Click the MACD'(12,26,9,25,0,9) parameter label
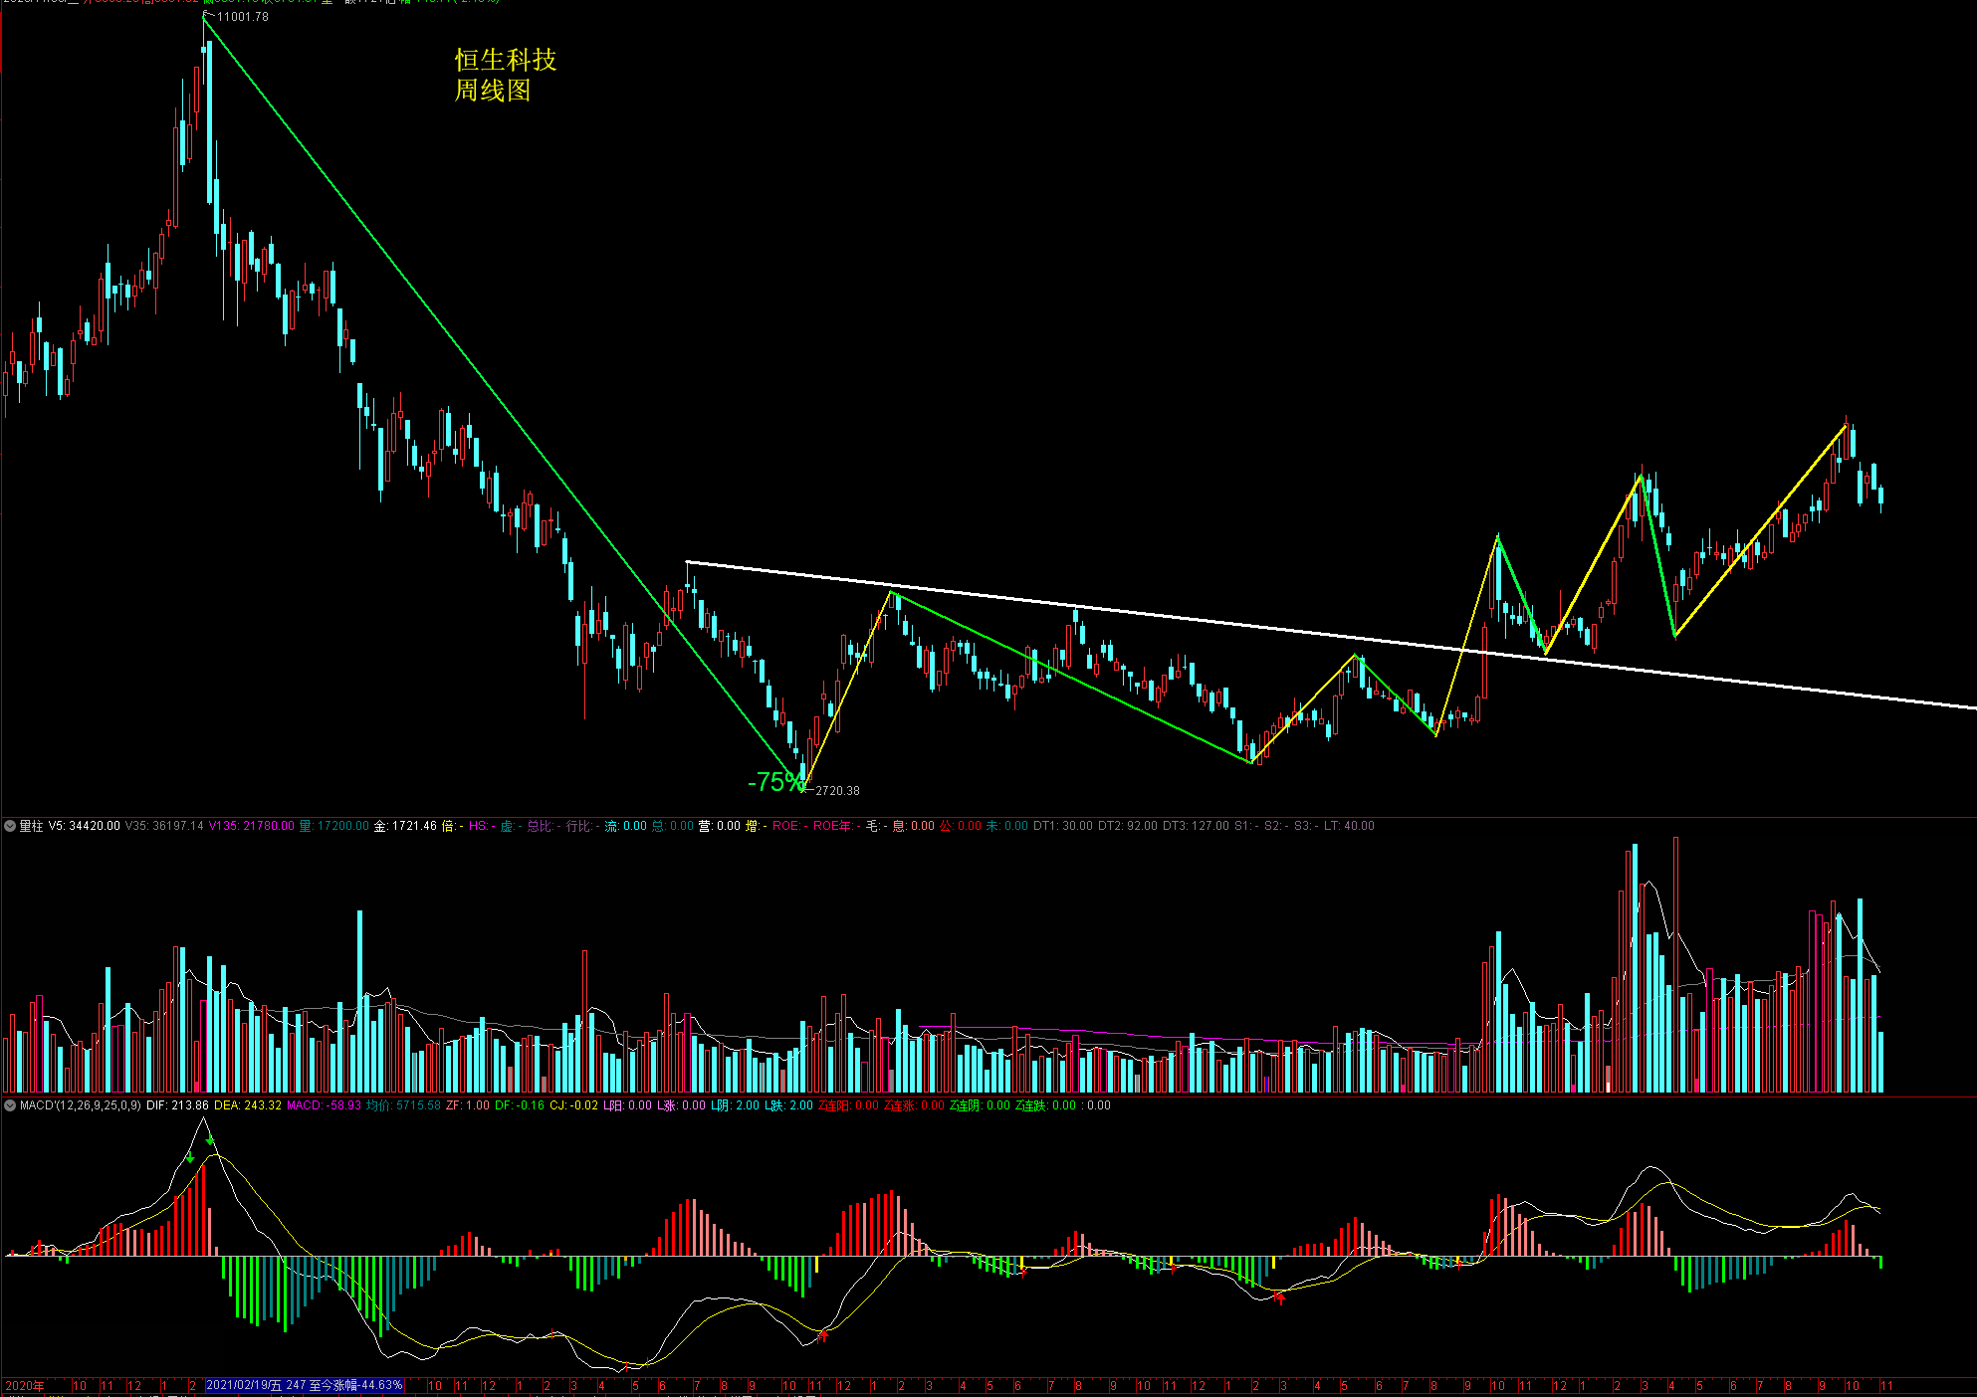This screenshot has height=1397, width=1977. (81, 1105)
